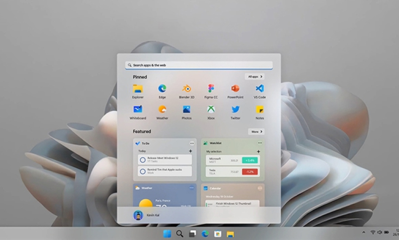
Task: Add a new task in To Do widget
Action: pos(190,151)
